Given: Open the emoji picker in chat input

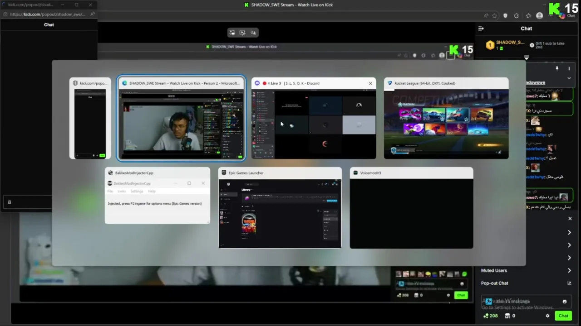Looking at the screenshot, I should [x=565, y=302].
